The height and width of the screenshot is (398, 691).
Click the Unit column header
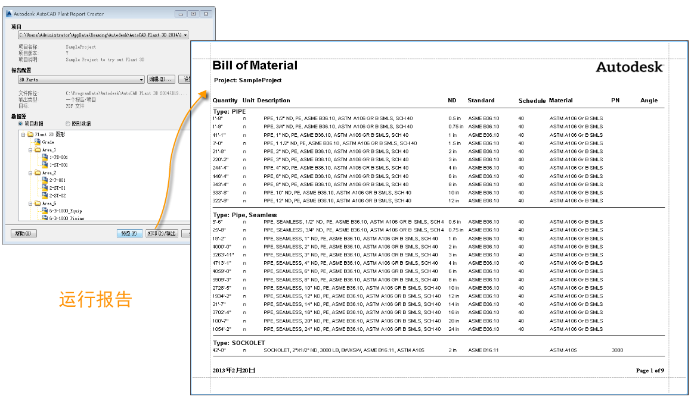pos(248,101)
